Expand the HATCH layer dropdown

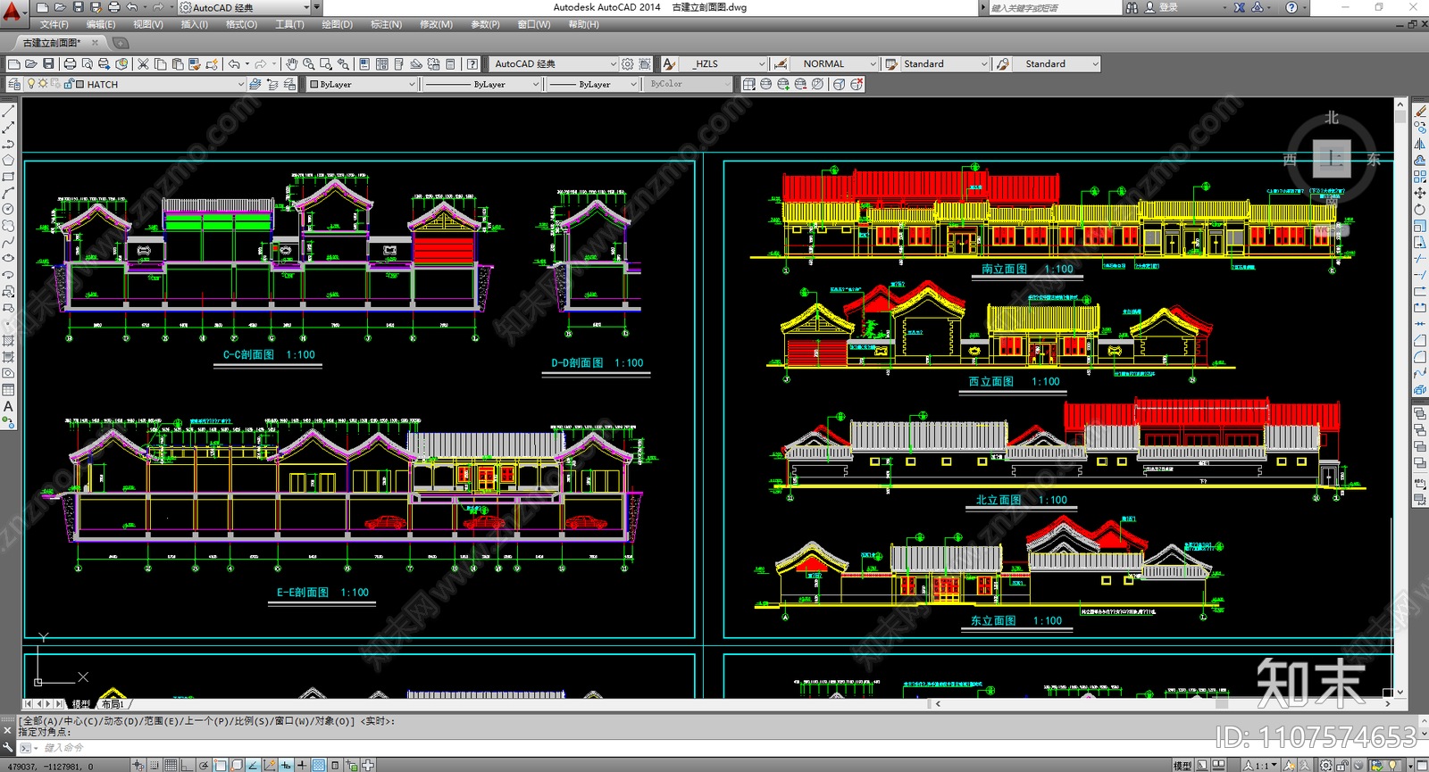pos(240,84)
